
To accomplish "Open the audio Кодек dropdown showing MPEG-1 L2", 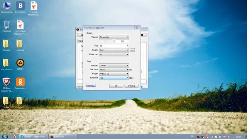I will tap(114, 74).
